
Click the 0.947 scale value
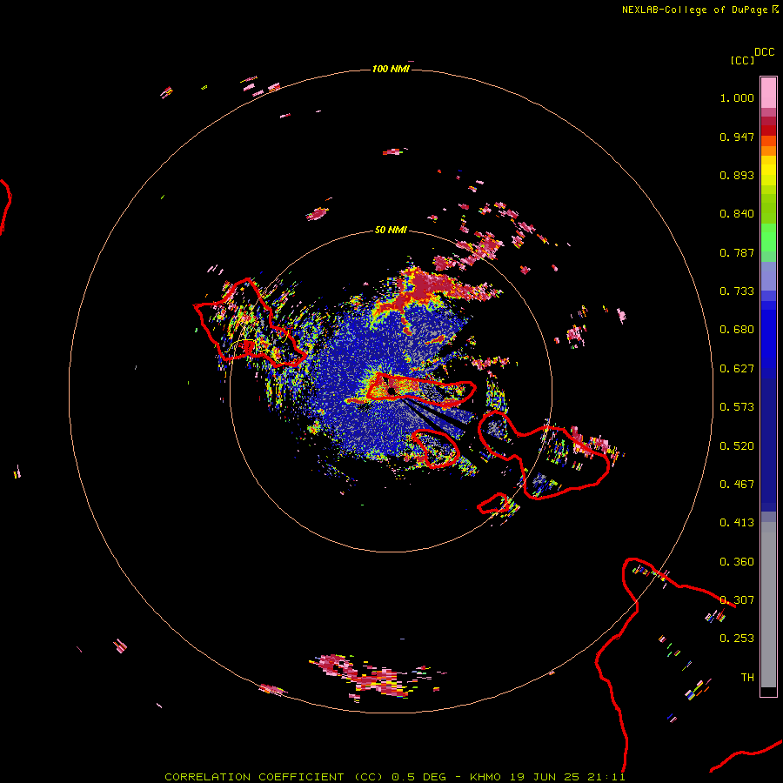pos(737,137)
